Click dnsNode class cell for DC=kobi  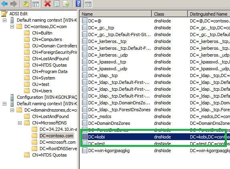coord(162,137)
